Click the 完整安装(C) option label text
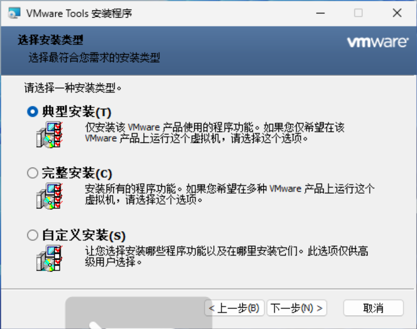 77,173
